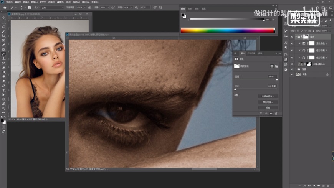The image size is (334, 188).
Task: Expand the collapsed 背景 group folder
Action: (x=295, y=69)
